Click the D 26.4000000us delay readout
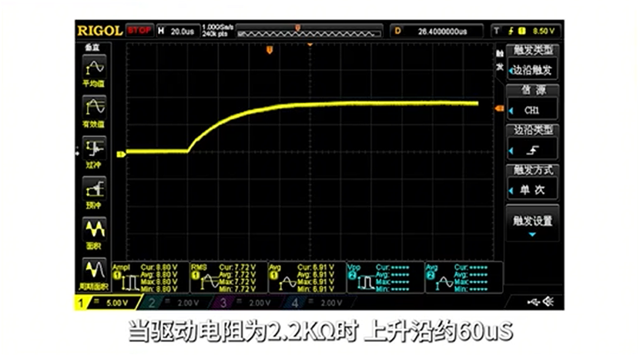This screenshot has height=355, width=640. click(436, 31)
